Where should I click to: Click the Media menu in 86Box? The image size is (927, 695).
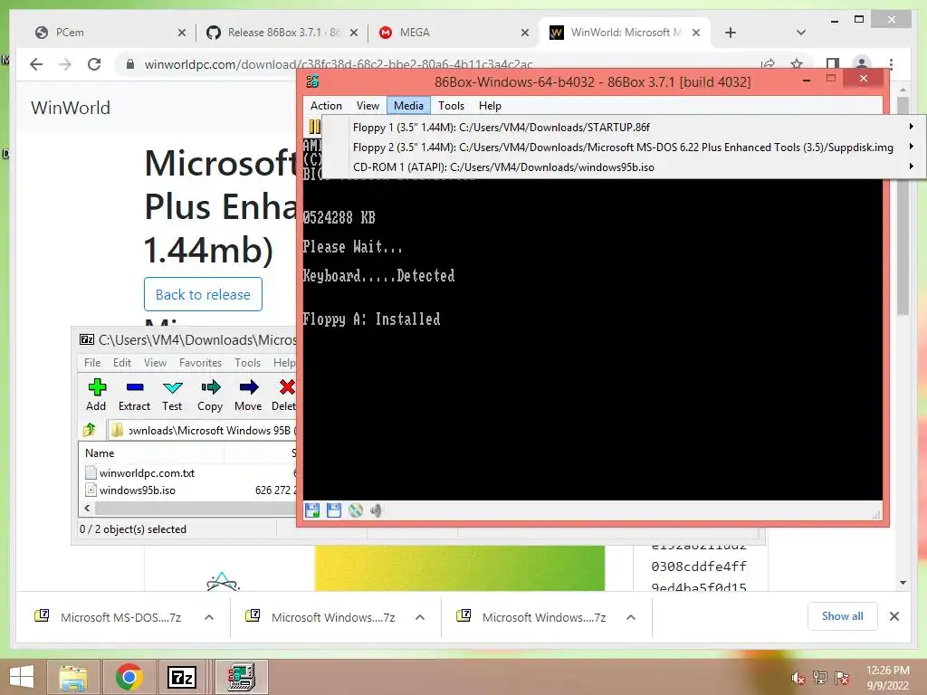click(x=408, y=105)
